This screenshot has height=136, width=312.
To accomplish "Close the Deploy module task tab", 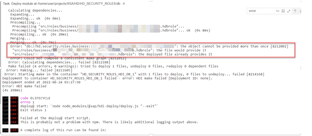I will pyautogui.click(x=124, y=4).
